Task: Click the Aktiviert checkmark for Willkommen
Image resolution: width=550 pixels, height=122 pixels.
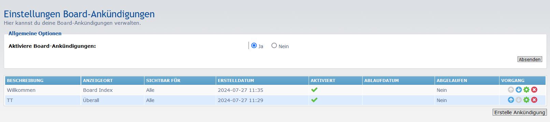Action: coord(314,90)
